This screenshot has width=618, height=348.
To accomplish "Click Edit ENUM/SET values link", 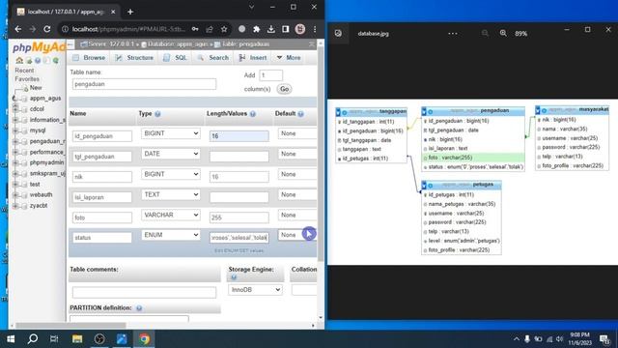I will (239, 251).
